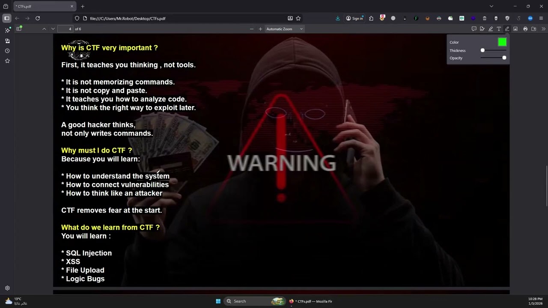Click the "* File Upload" list line
This screenshot has width=548, height=308.
tap(83, 270)
